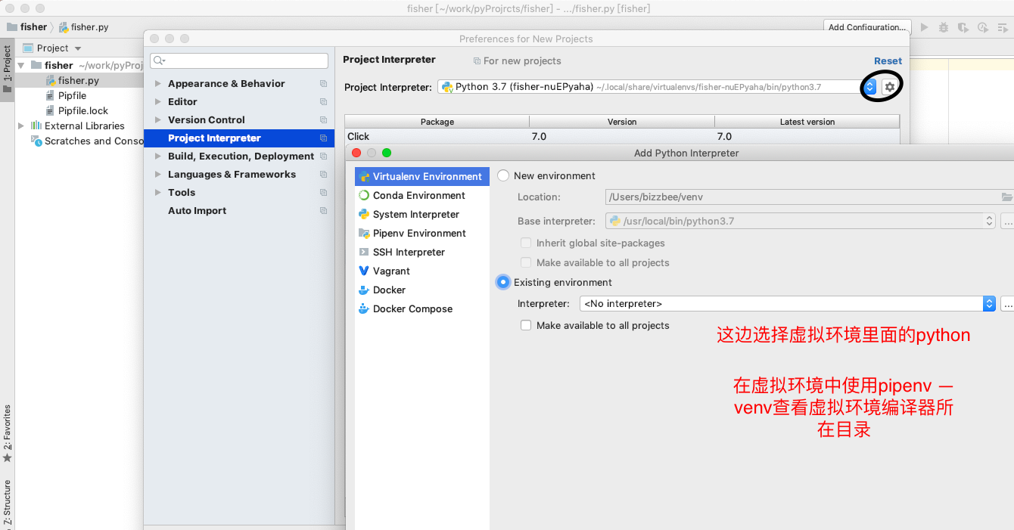Select Scratches and Consoles tree item

(87, 141)
